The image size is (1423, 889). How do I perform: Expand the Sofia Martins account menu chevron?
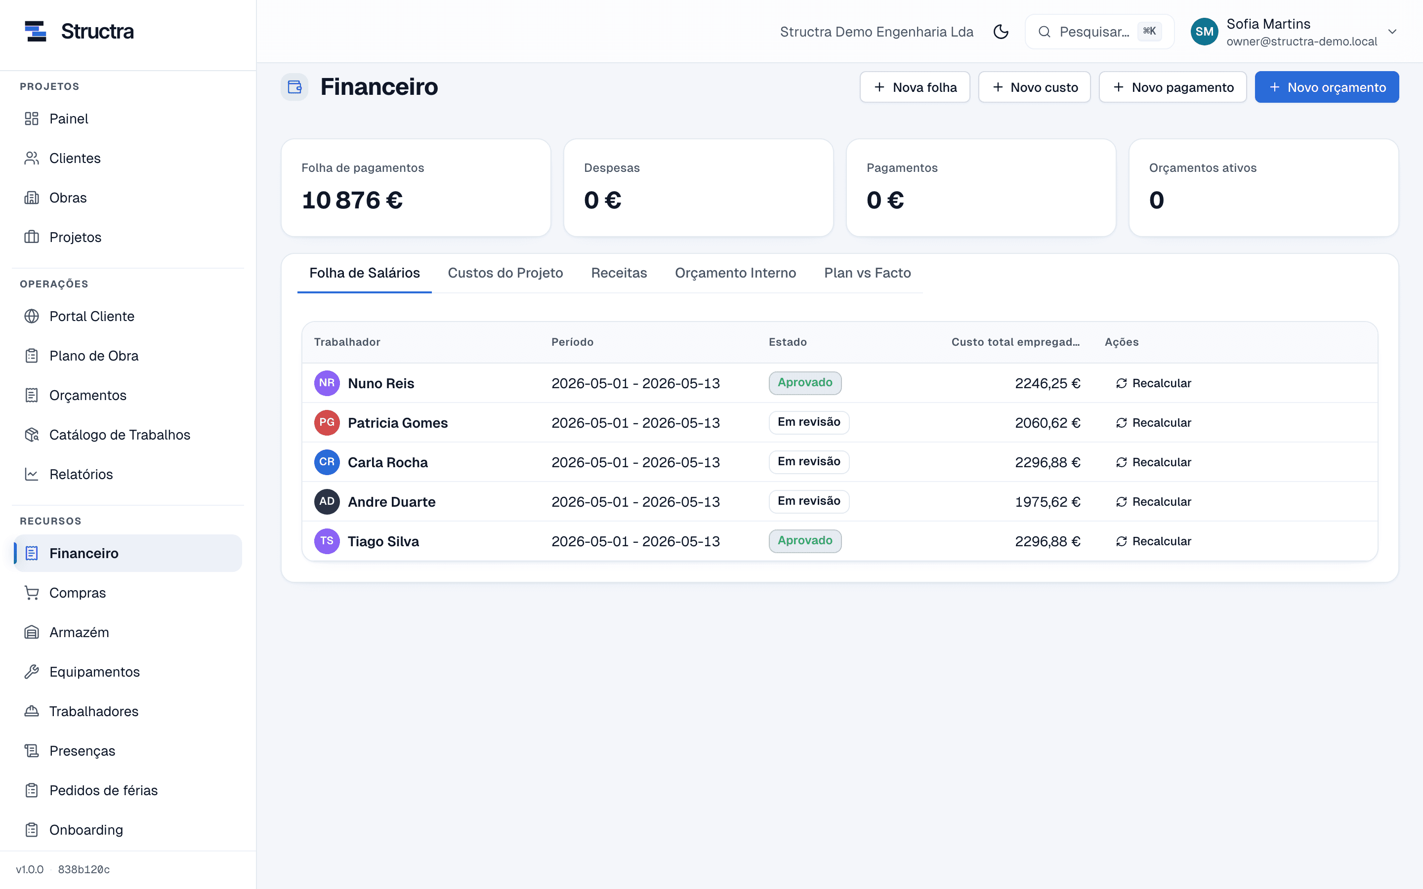coord(1392,32)
